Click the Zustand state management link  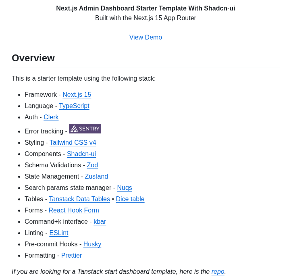click(96, 176)
